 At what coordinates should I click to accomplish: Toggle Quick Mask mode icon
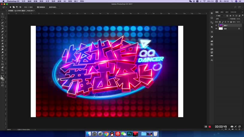click(x=2, y=83)
